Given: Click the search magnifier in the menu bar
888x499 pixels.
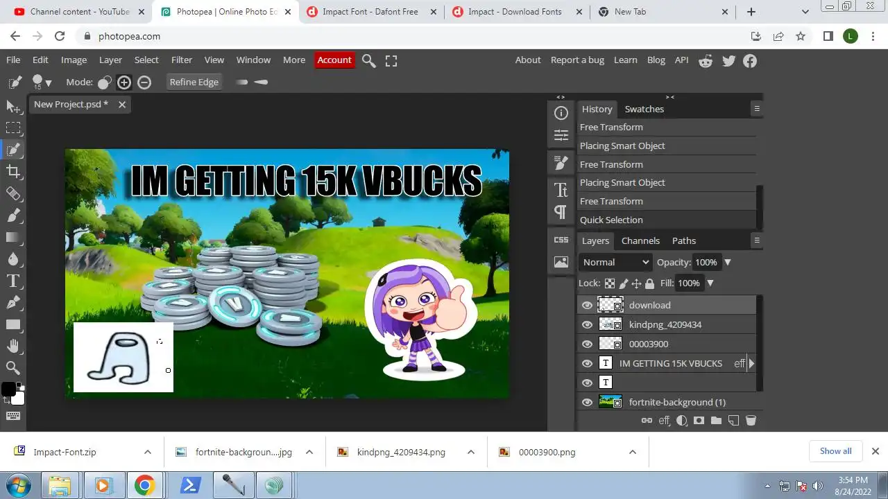Looking at the screenshot, I should click(x=369, y=61).
